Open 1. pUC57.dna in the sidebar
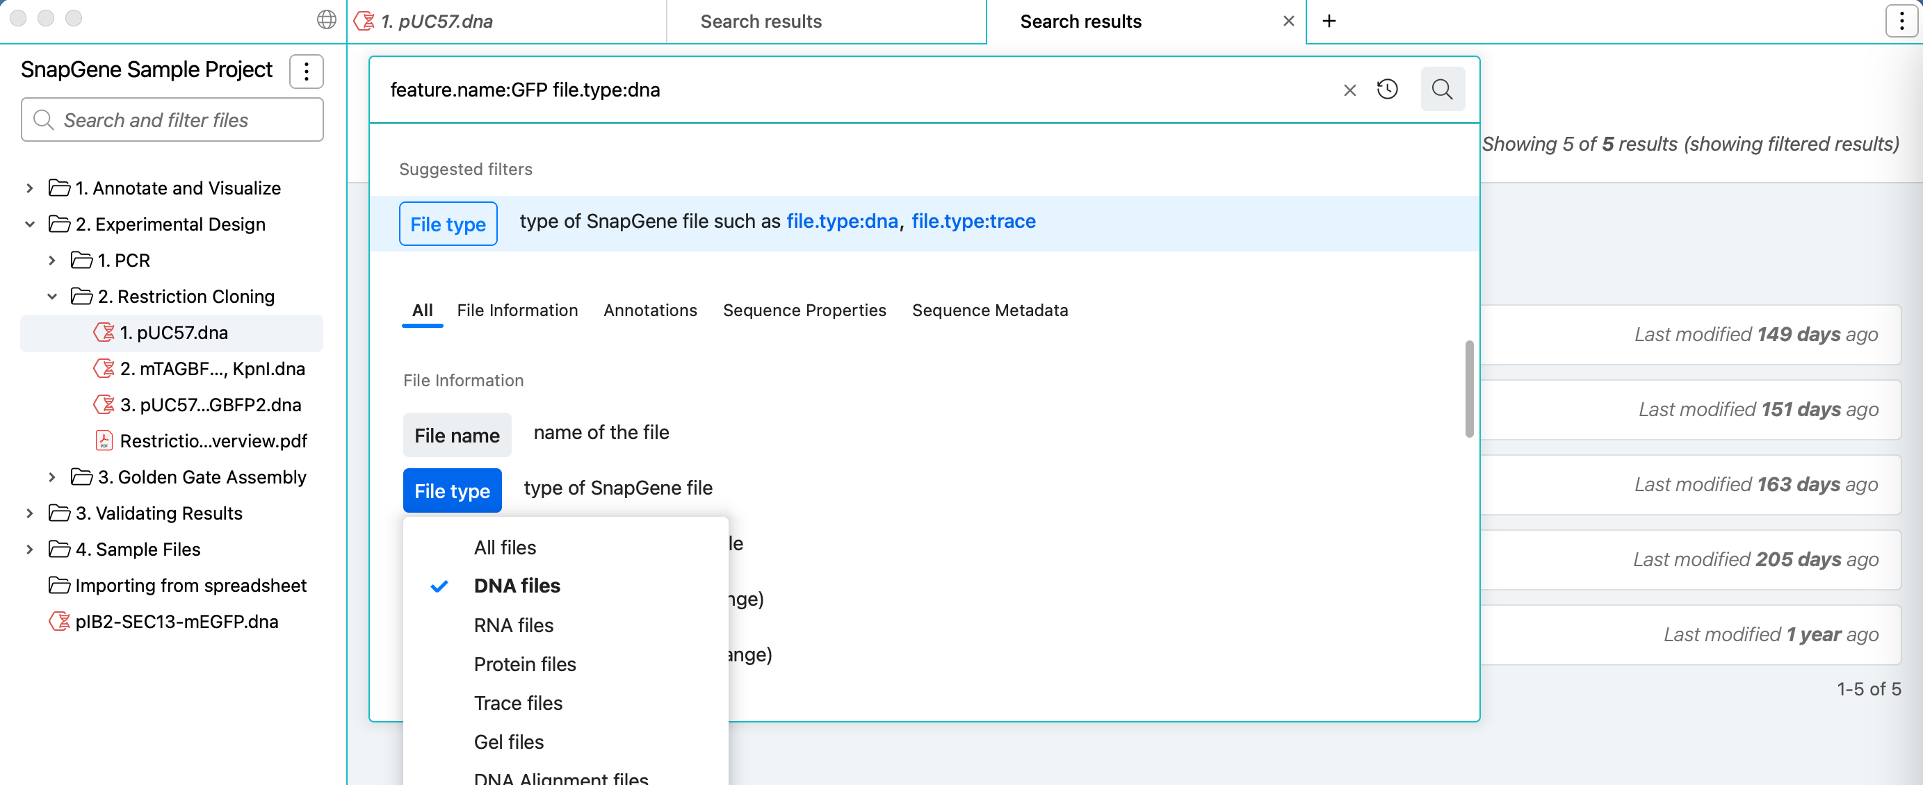This screenshot has height=785, width=1923. click(x=172, y=333)
